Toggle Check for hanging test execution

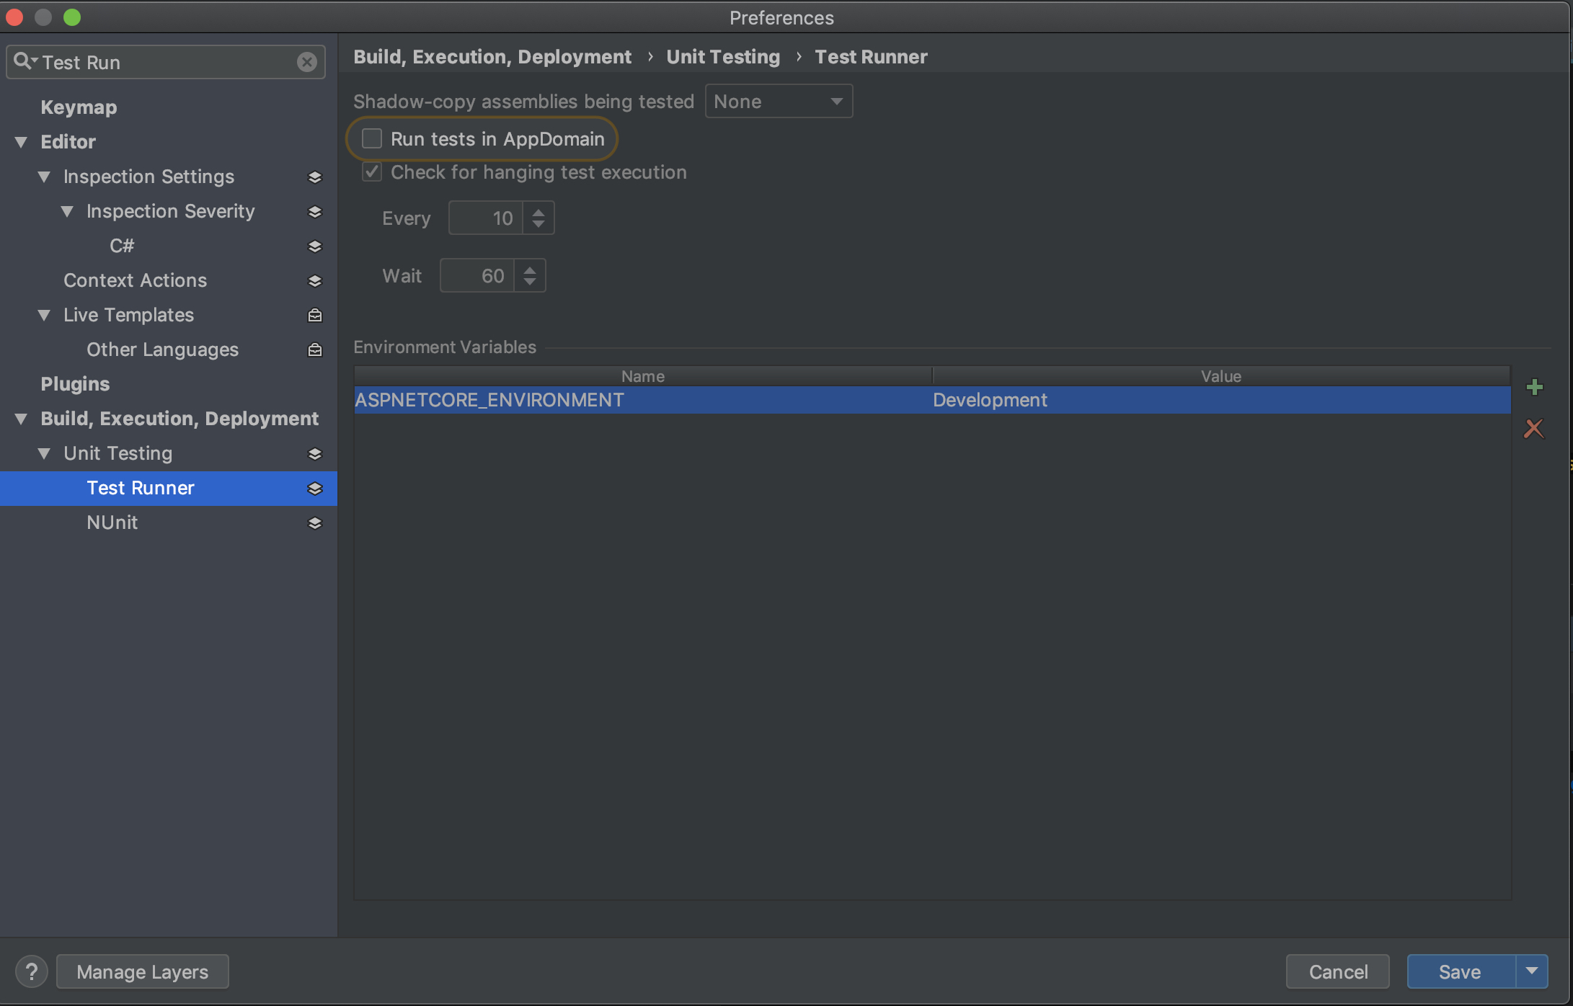tap(372, 172)
